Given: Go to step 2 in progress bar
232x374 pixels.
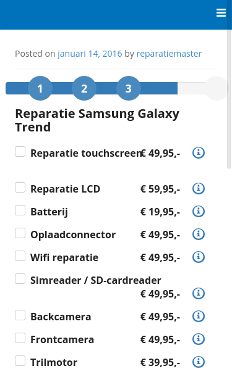Looking at the screenshot, I should pyautogui.click(x=84, y=88).
